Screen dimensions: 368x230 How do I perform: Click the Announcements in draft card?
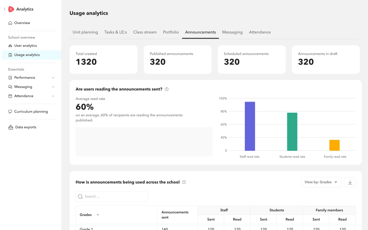326,60
